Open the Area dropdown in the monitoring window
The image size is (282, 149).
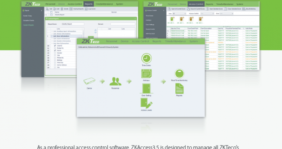pos(179,13)
